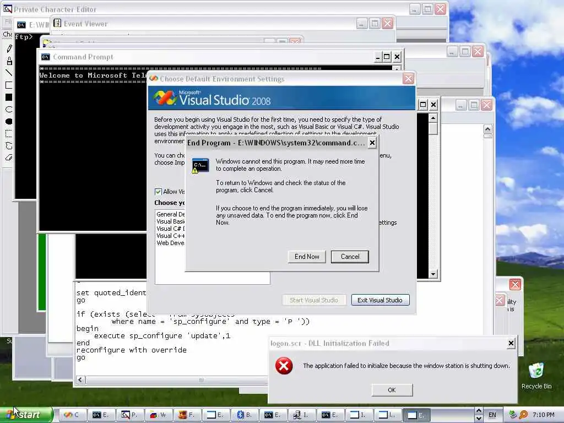Select Visual C++ Development settings in the list
The height and width of the screenshot is (423, 564).
point(171,236)
